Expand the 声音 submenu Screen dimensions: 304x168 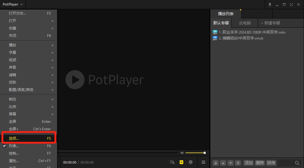pyautogui.click(x=29, y=67)
